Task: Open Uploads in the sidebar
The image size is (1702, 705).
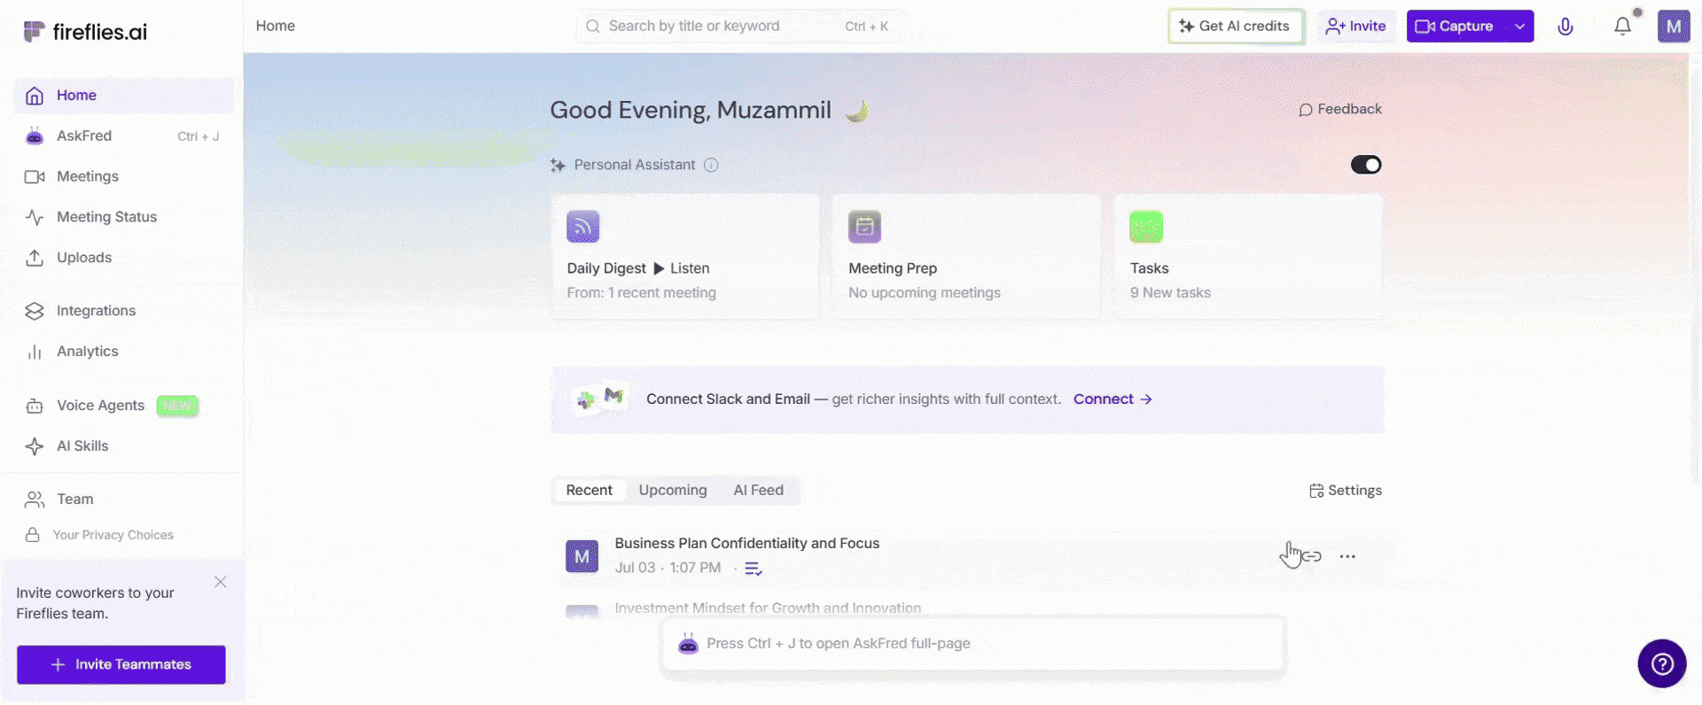Action: [x=124, y=258]
